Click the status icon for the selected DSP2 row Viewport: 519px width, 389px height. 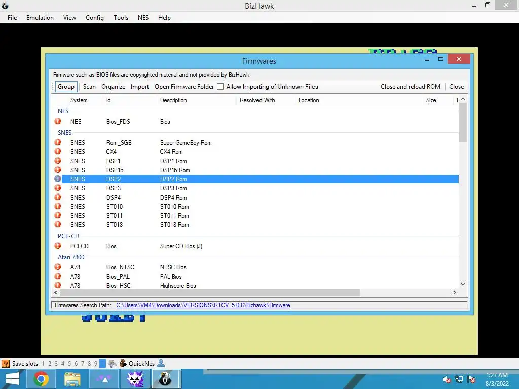point(58,179)
